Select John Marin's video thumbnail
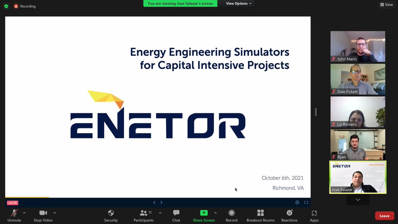The width and height of the screenshot is (398, 224). pos(358,46)
